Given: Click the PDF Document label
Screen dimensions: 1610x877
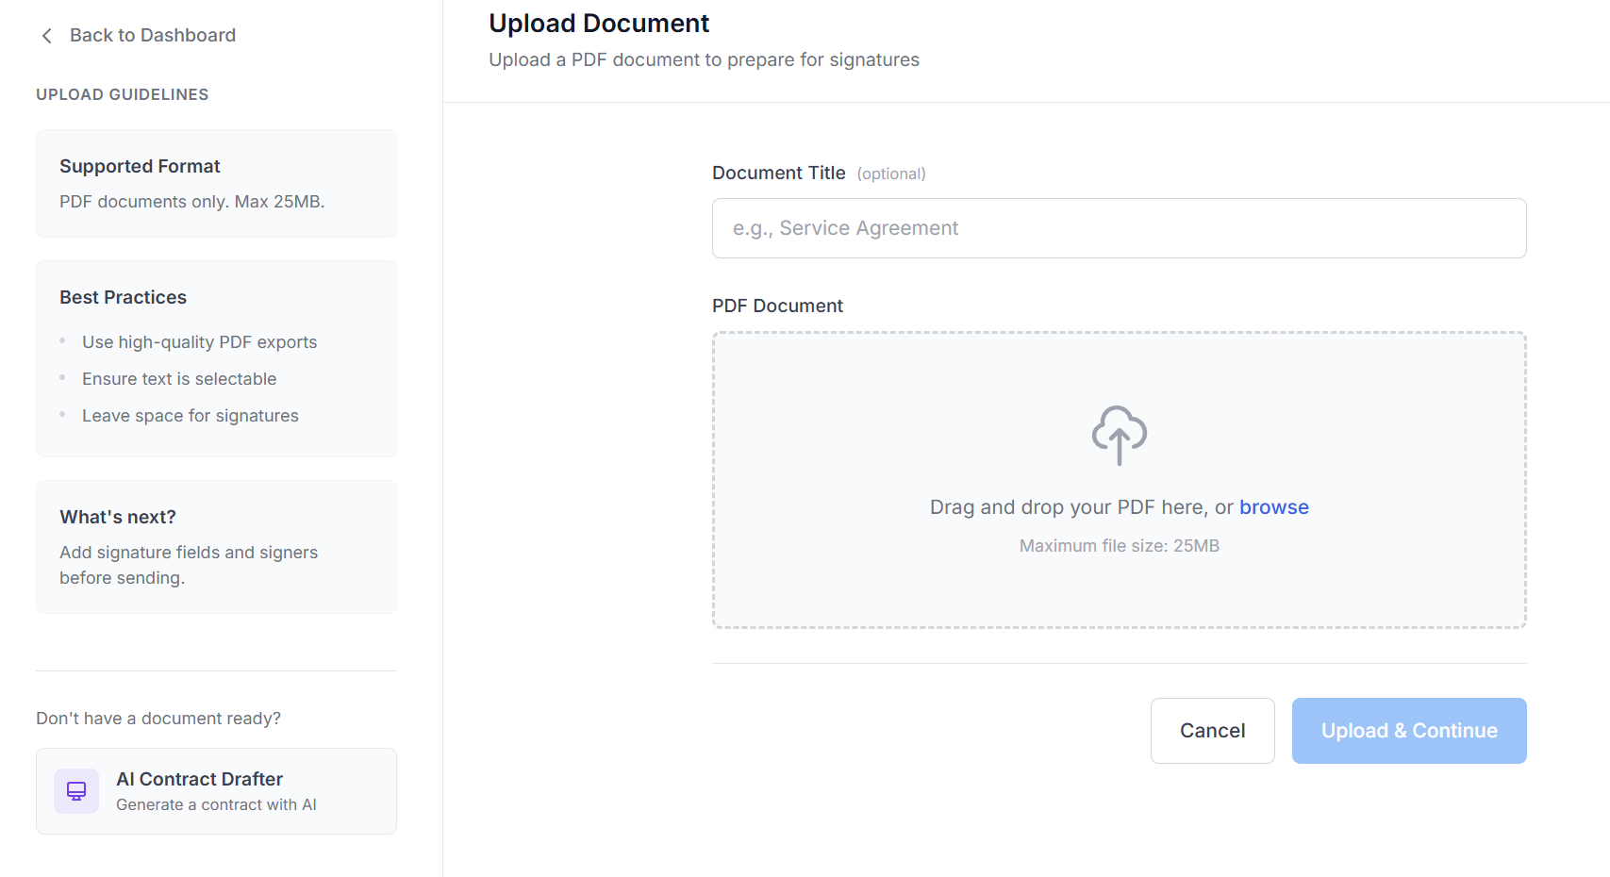Looking at the screenshot, I should 777,306.
